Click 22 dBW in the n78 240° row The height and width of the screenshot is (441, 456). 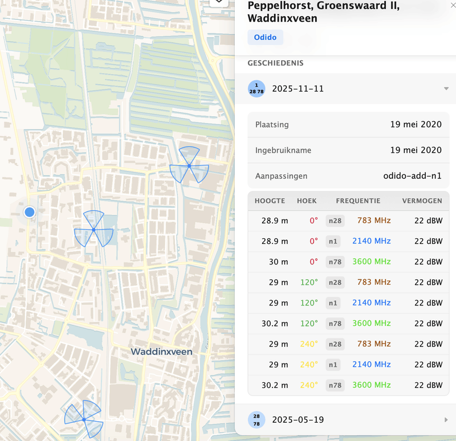tap(429, 385)
